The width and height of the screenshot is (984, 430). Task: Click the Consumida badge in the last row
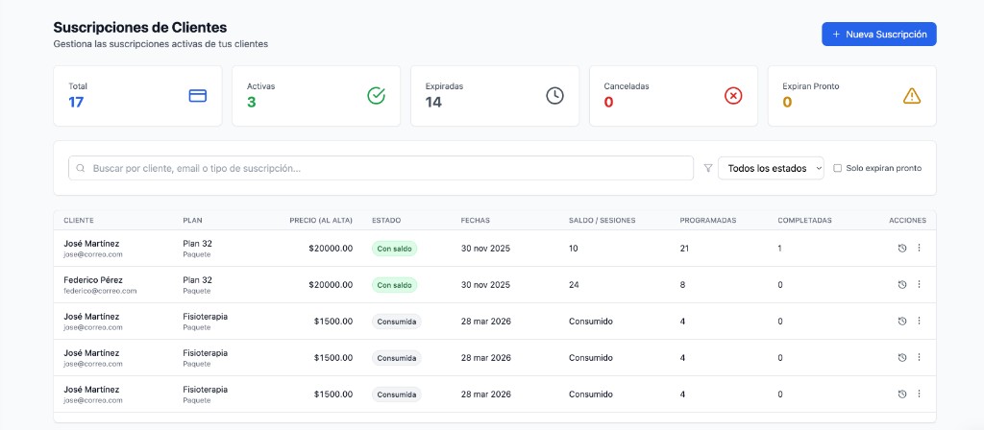pos(397,394)
